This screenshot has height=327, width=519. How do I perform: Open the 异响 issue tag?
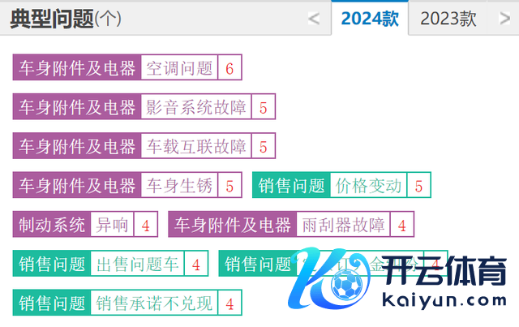pyautogui.click(x=112, y=225)
